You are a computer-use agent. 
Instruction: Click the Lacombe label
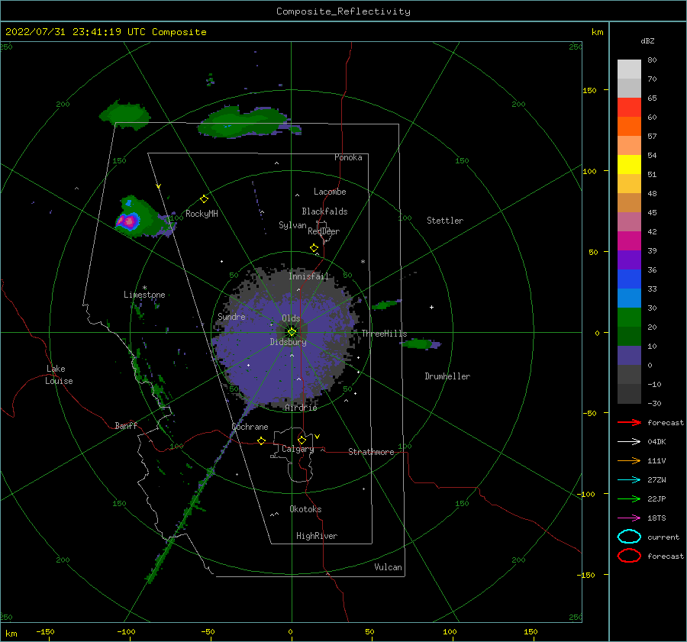click(x=330, y=192)
